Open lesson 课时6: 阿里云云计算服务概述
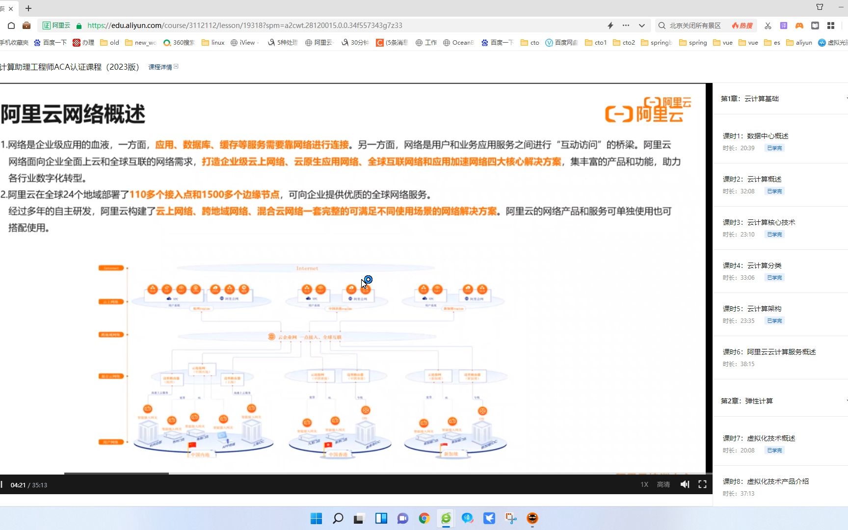 point(780,357)
